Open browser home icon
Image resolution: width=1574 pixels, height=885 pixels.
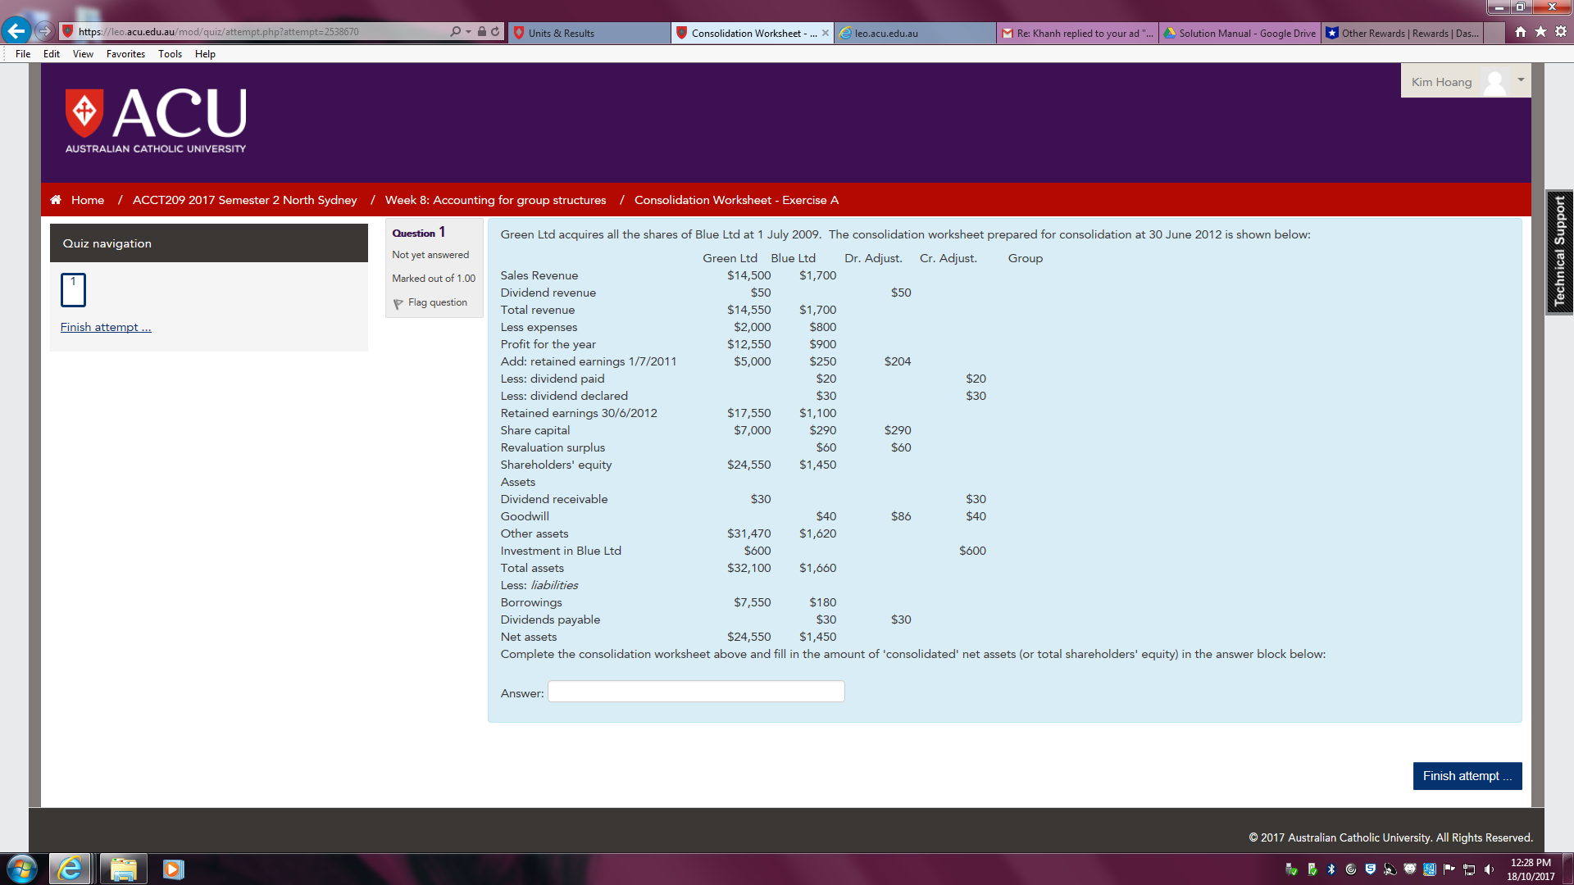point(1521,32)
